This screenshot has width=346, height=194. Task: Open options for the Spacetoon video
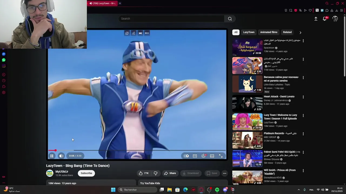coord(303,41)
